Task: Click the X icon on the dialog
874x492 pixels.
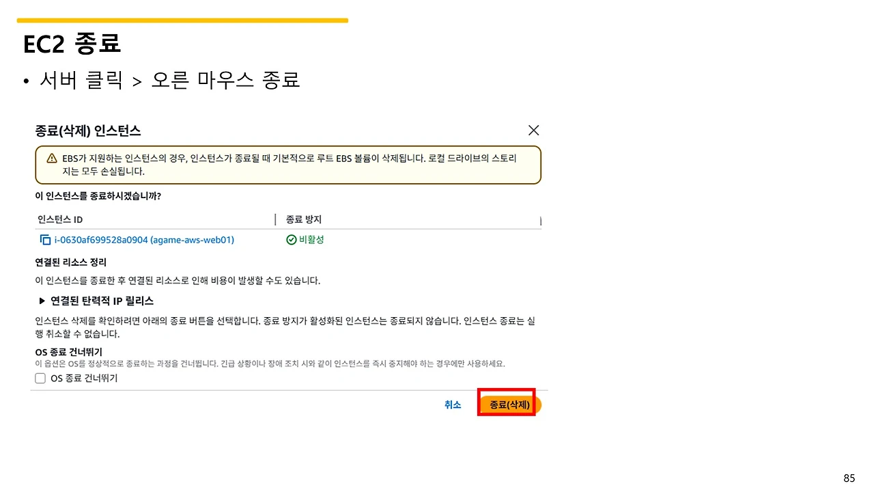Action: 533,130
